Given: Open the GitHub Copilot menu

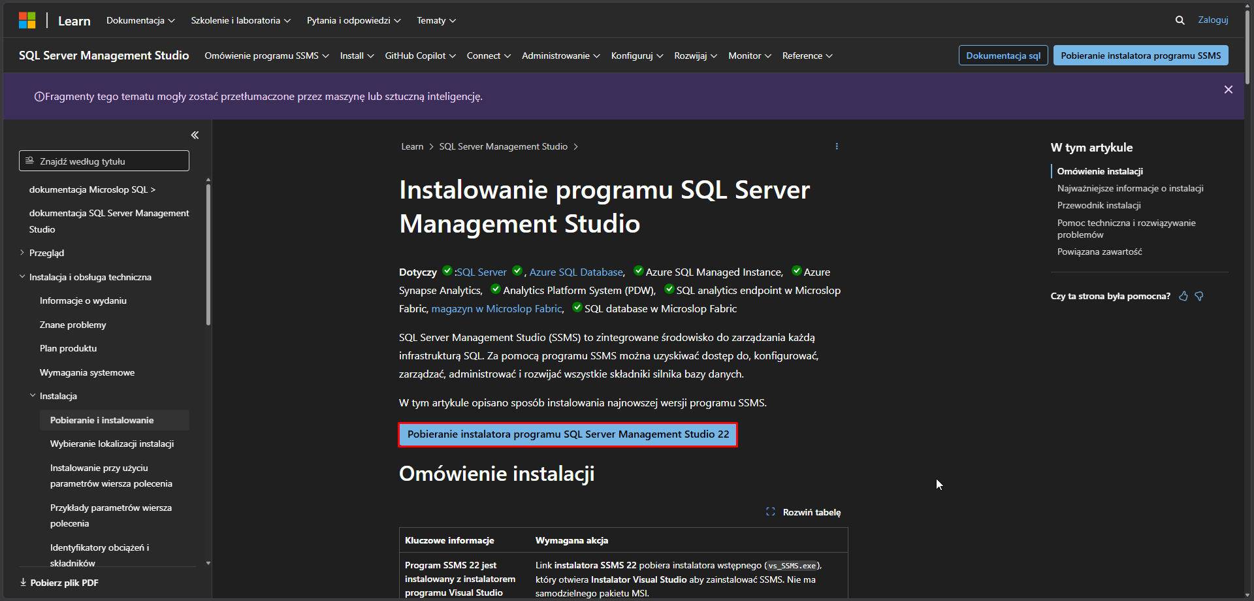Looking at the screenshot, I should (420, 56).
